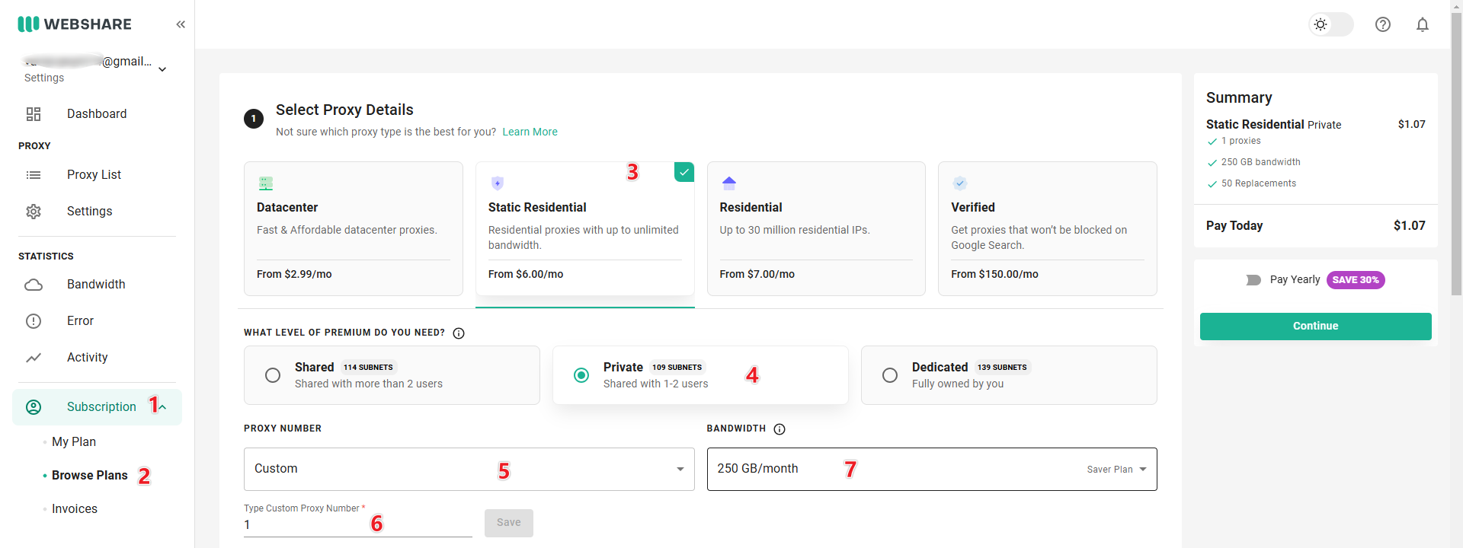Click the Verified badge icon
The width and height of the screenshot is (1463, 548).
pos(960,183)
